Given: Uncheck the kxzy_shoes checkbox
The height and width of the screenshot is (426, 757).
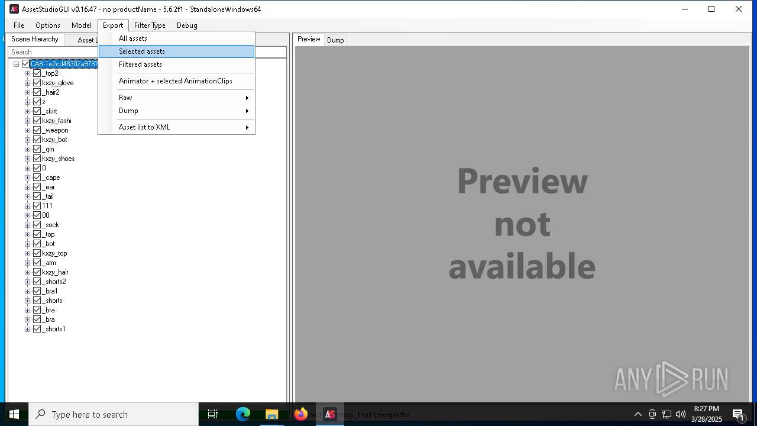Looking at the screenshot, I should 37,159.
